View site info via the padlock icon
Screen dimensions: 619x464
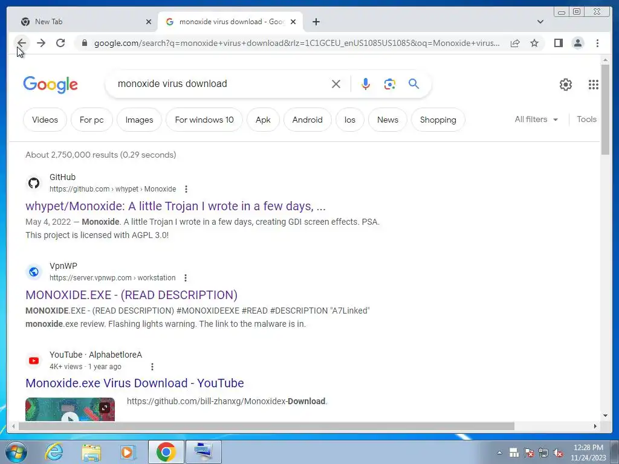click(x=84, y=43)
